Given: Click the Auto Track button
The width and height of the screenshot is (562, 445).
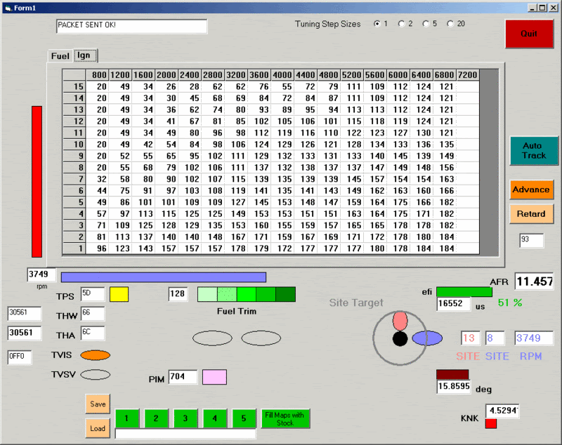Looking at the screenshot, I should point(534,150).
